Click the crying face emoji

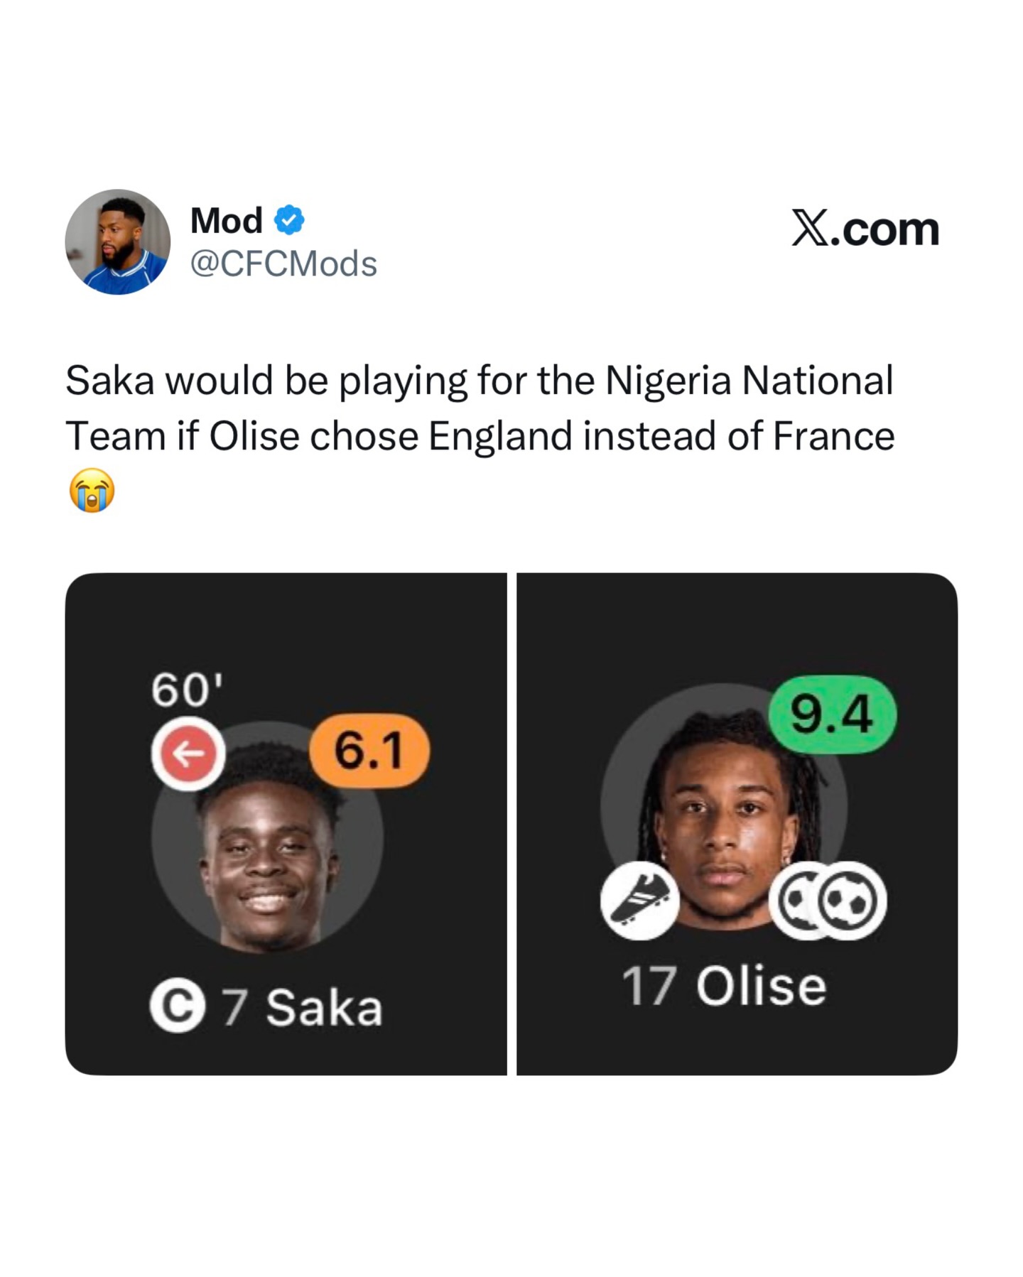click(x=92, y=489)
